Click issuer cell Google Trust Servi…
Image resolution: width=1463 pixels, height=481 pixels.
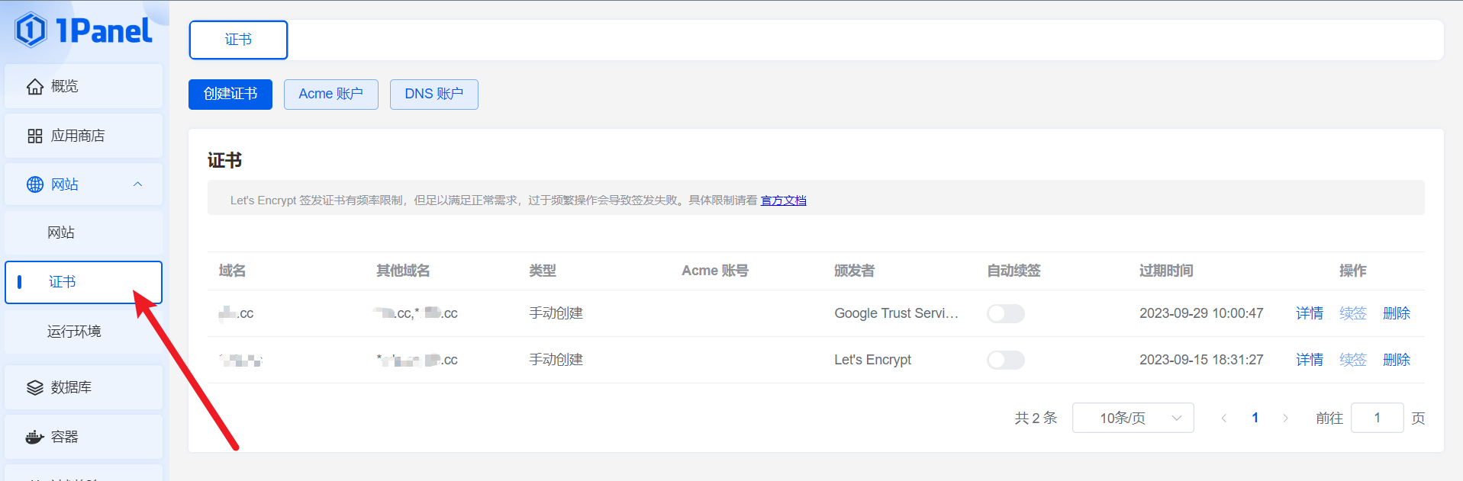pyautogui.click(x=897, y=313)
